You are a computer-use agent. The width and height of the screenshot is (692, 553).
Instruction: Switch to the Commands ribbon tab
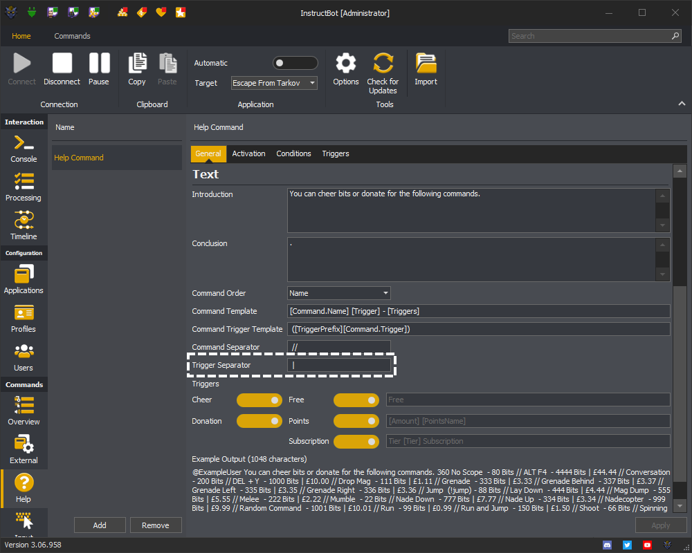click(x=73, y=36)
